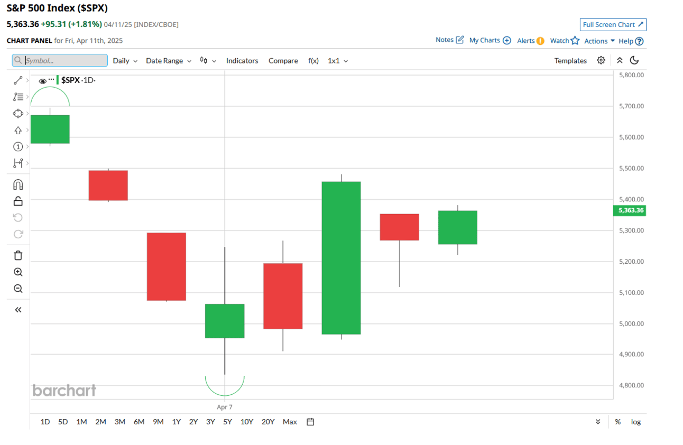Zoom in on the chart

click(18, 272)
